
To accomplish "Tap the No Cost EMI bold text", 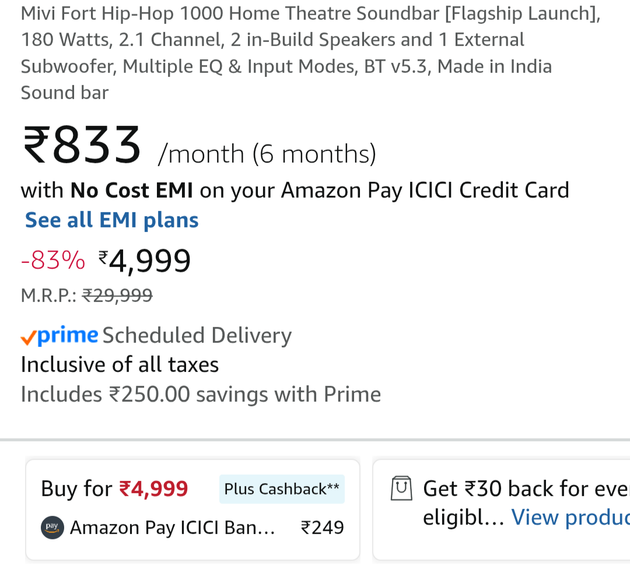I will (132, 191).
